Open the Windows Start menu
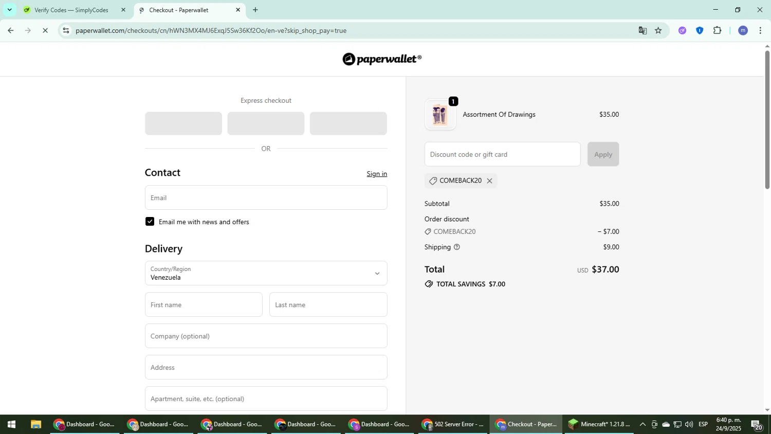The width and height of the screenshot is (771, 434). 11,425
